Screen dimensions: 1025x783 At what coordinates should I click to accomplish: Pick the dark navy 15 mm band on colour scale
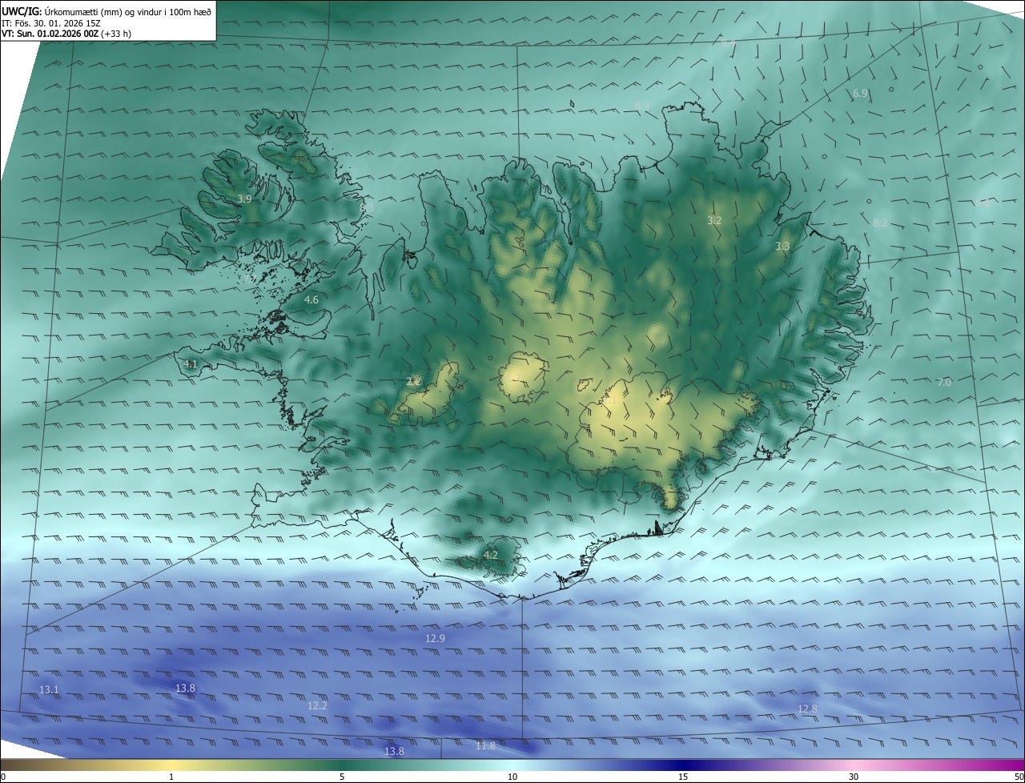coord(683,765)
